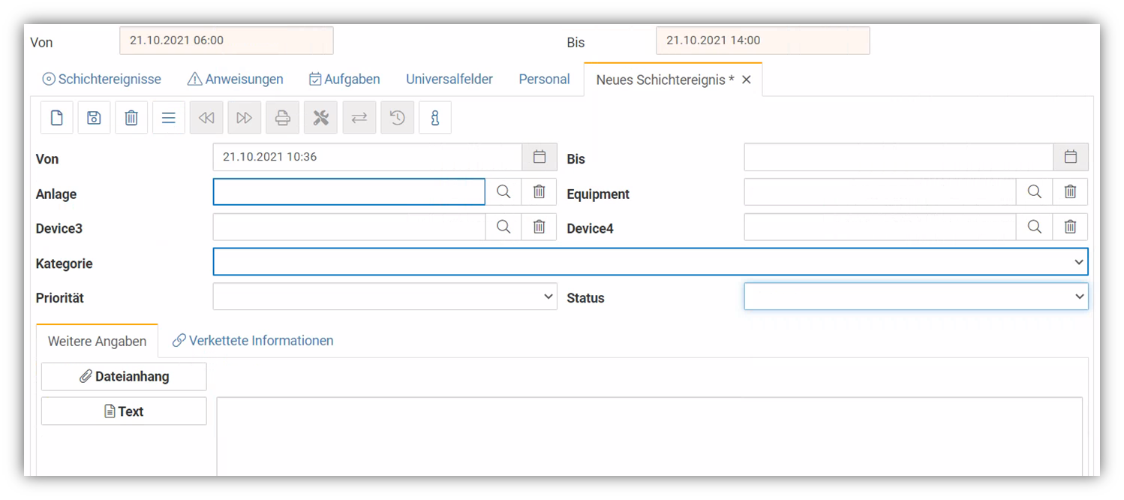Open the Verkettete Informationen tab
Image resolution: width=1124 pixels, height=500 pixels.
click(x=253, y=341)
